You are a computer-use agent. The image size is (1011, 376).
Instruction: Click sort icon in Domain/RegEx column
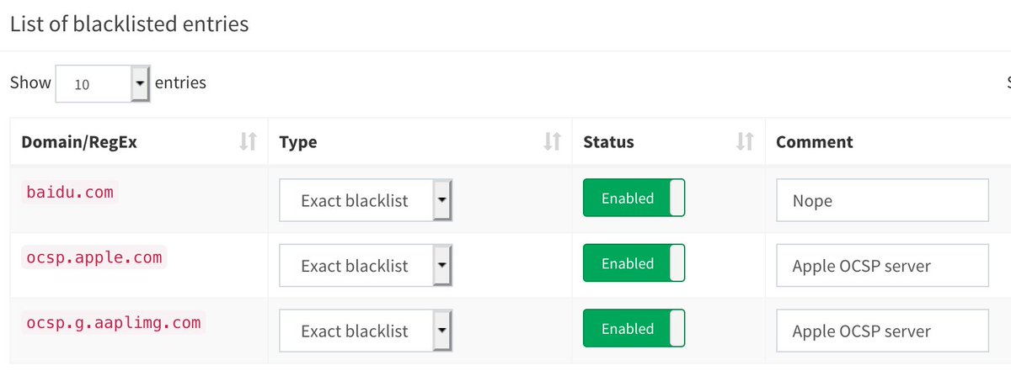click(248, 141)
